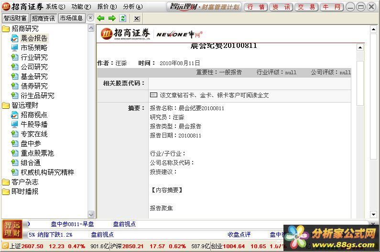Viewport: 380px width, 252px height.
Task: Click the 上证 index value 2607.50
Action: coord(32,246)
